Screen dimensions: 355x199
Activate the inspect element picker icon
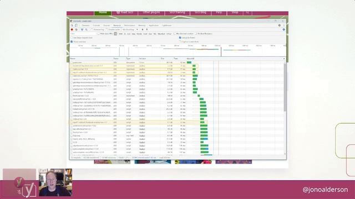pos(72,25)
